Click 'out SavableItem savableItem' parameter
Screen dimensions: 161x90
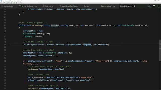(x=132, y=25)
